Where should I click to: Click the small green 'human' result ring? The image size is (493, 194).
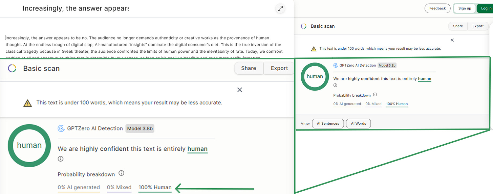315,77
